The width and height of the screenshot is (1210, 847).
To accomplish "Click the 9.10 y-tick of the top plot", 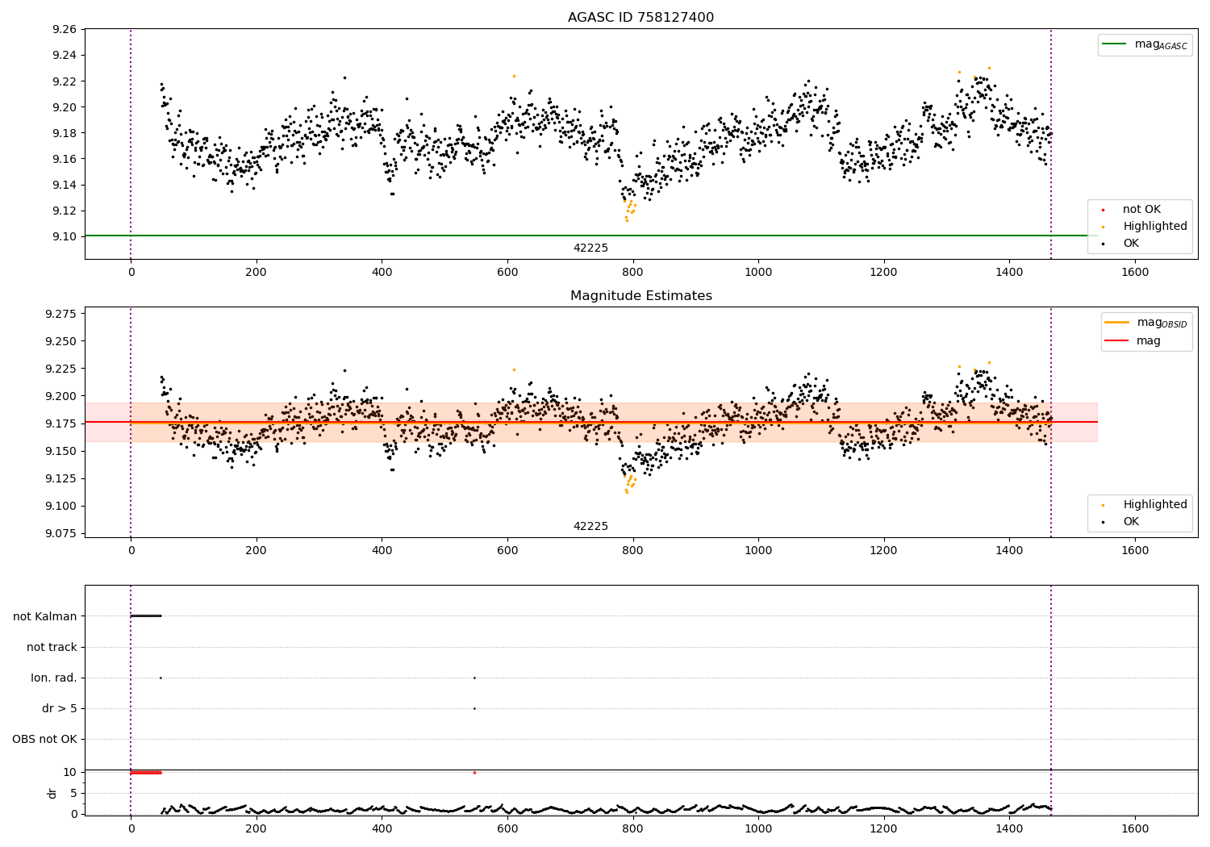I will click(x=65, y=236).
